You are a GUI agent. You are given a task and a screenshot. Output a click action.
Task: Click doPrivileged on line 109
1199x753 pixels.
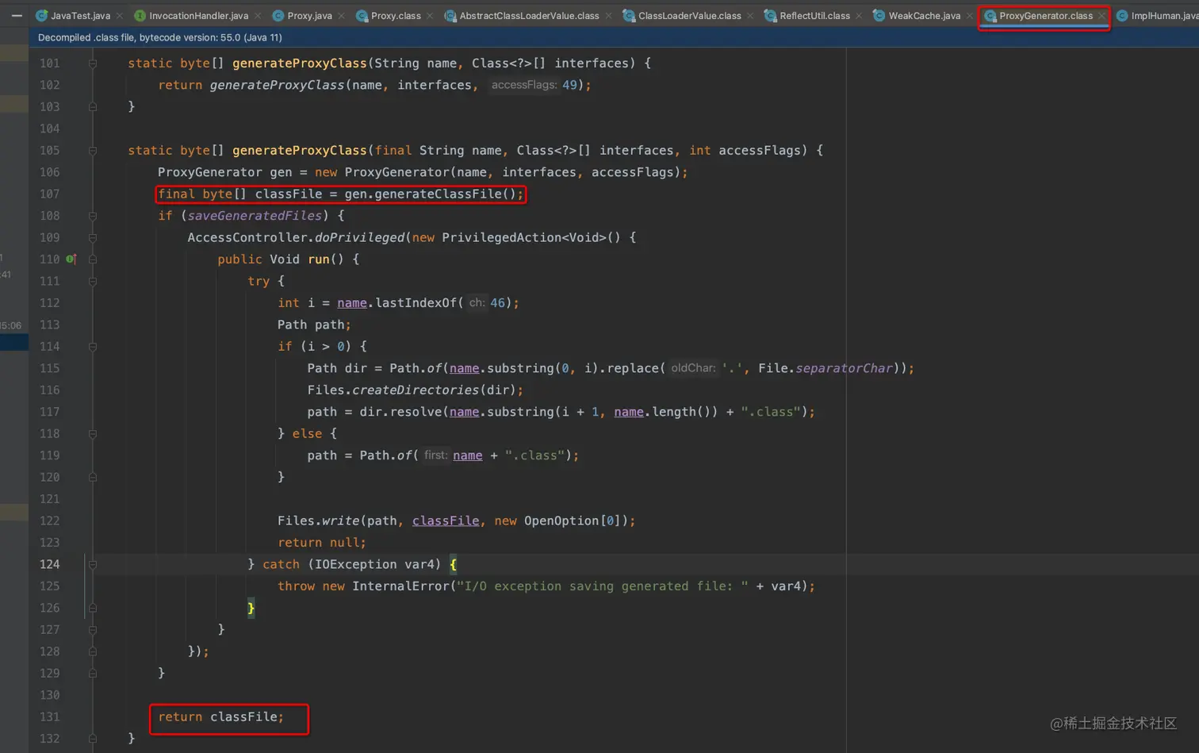pos(360,237)
